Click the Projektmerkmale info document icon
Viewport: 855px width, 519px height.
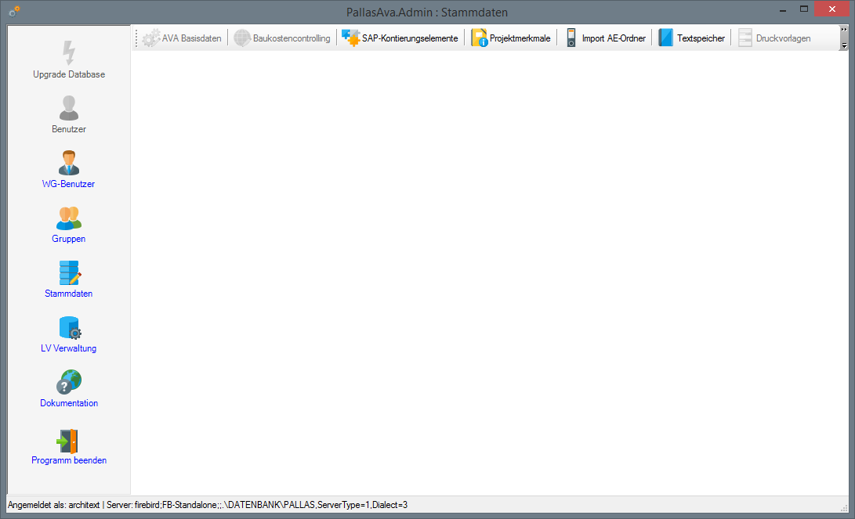click(480, 38)
